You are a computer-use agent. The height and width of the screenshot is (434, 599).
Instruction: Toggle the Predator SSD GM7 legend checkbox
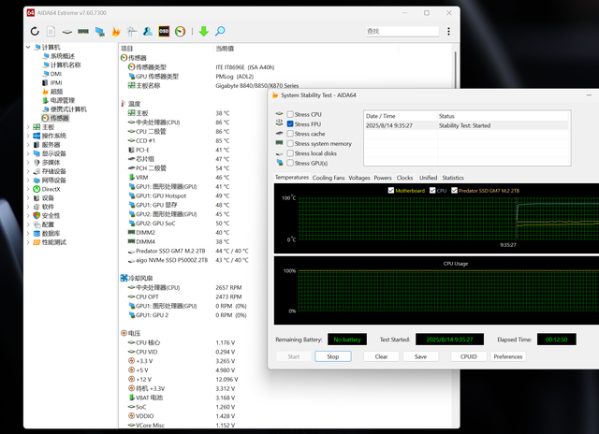(x=454, y=191)
